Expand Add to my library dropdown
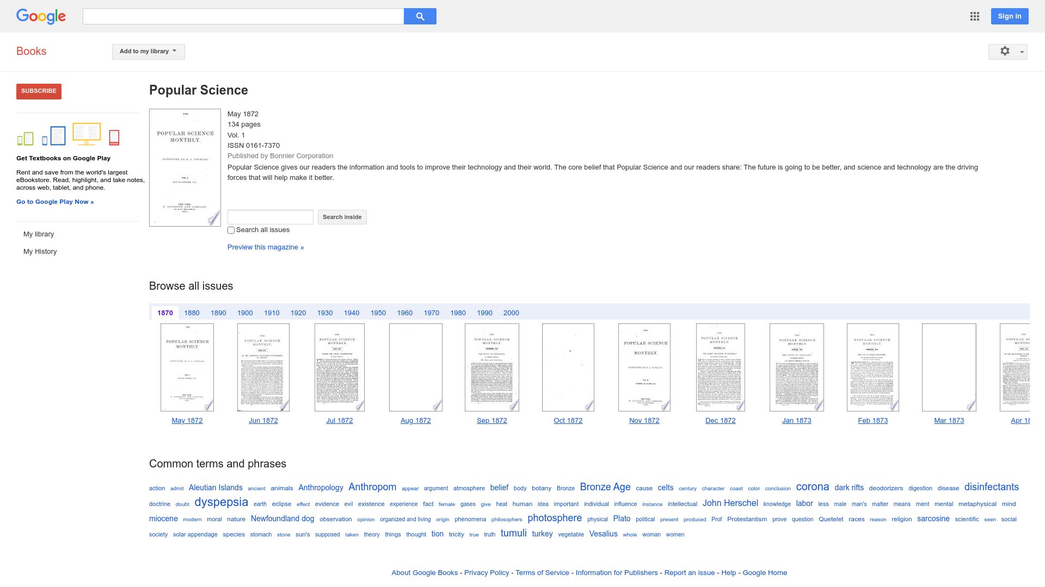The height and width of the screenshot is (587, 1045). (148, 52)
